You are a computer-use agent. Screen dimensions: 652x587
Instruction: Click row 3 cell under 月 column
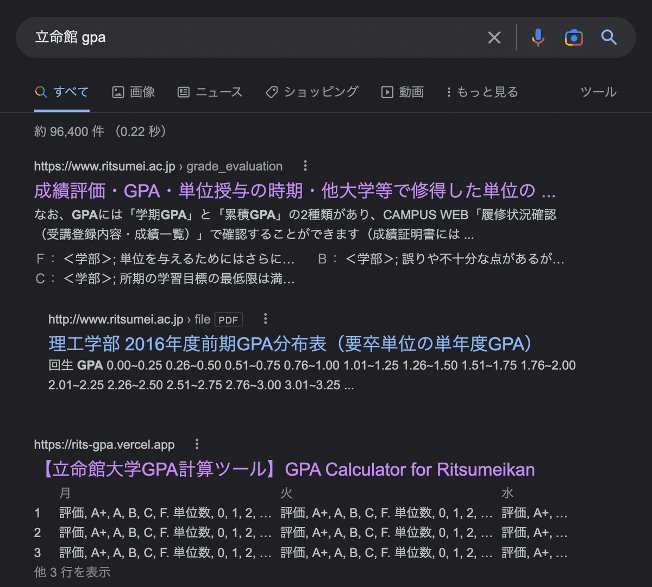165,553
